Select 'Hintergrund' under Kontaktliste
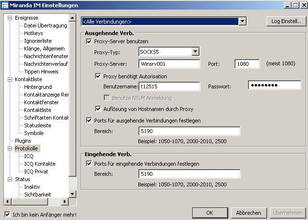This screenshot has height=220, width=308. (37, 87)
